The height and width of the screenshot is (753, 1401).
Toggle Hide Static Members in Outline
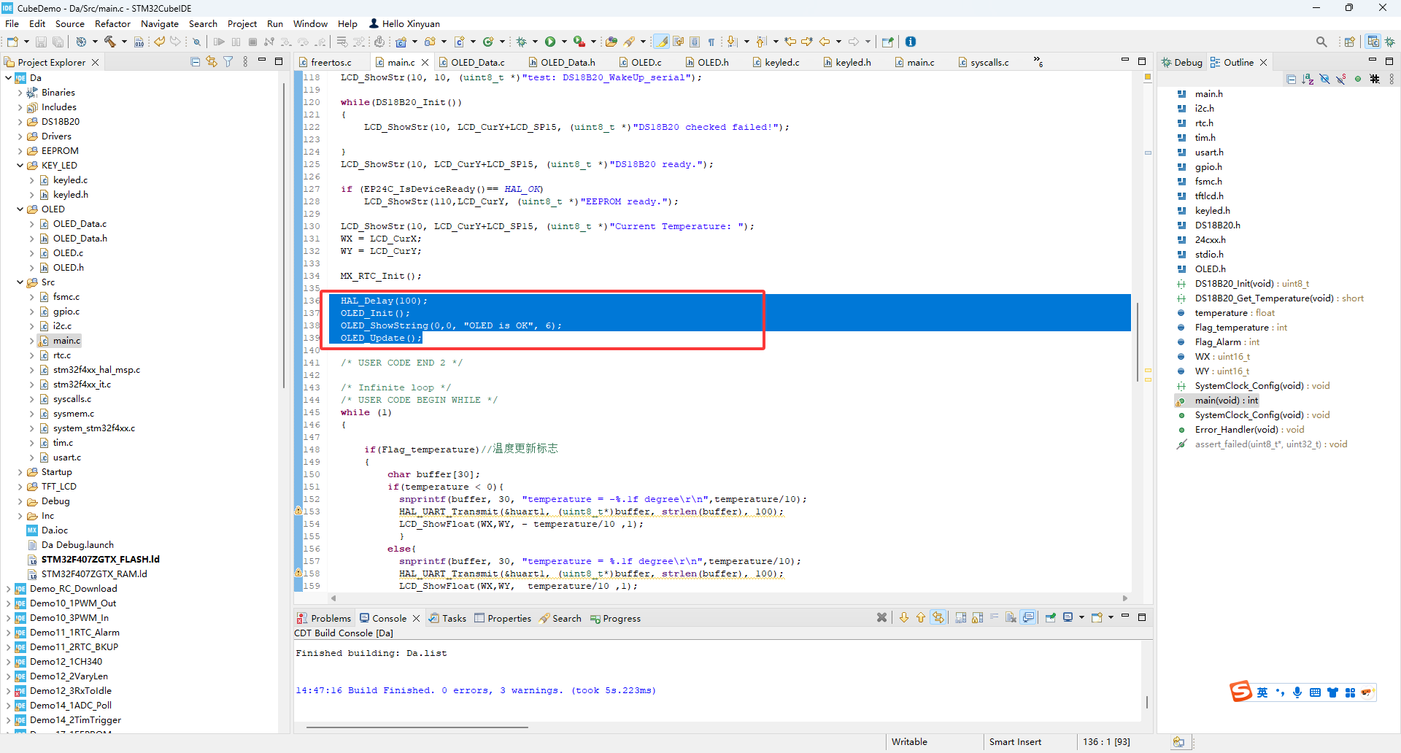coord(1341,79)
